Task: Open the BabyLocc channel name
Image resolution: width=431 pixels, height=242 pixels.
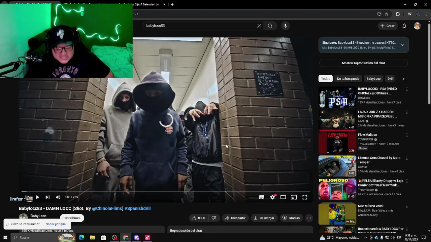Action: tap(38, 216)
